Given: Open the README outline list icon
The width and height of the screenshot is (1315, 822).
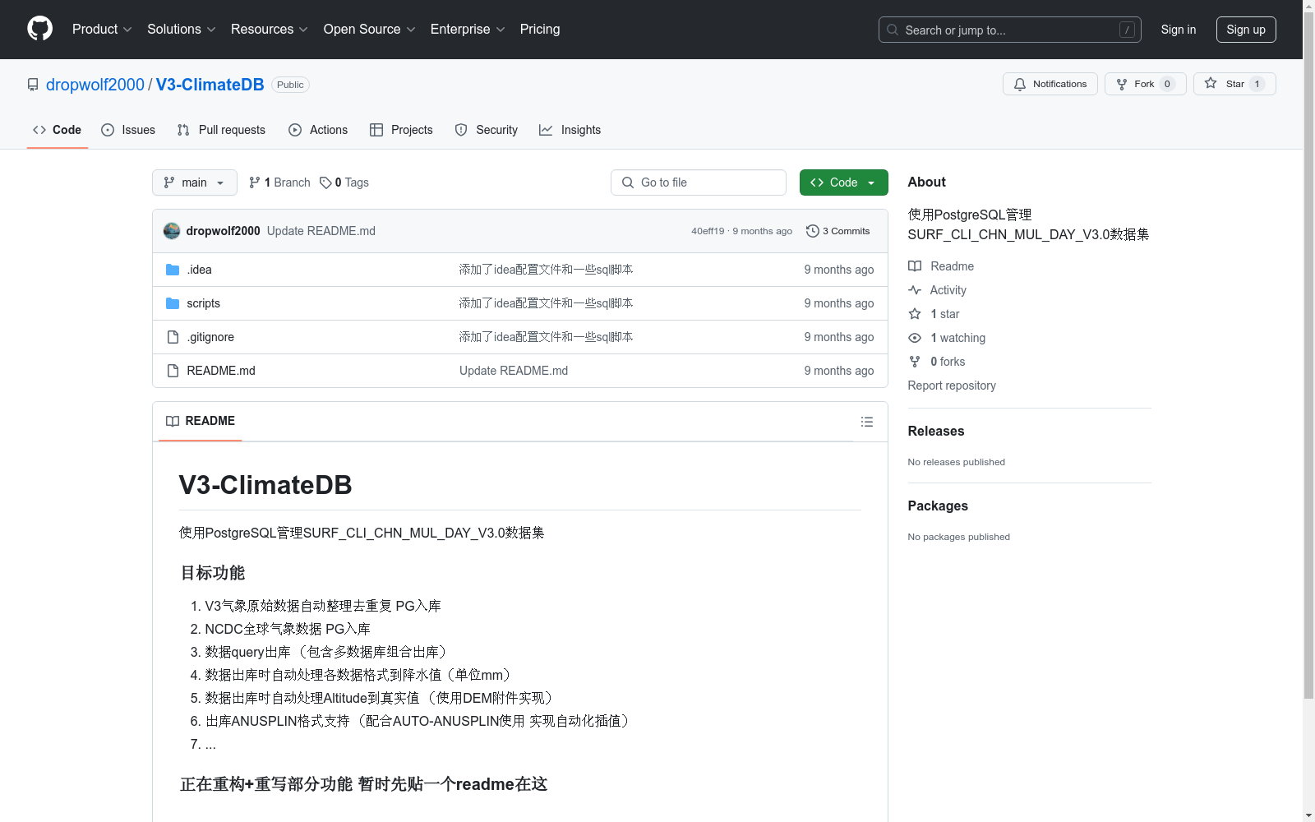Looking at the screenshot, I should point(866,422).
